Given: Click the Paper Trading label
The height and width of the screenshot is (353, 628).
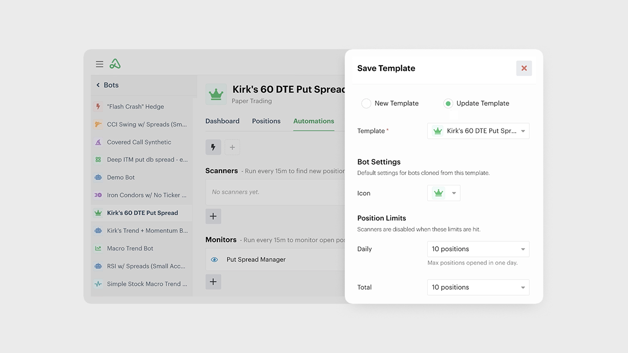Looking at the screenshot, I should point(252,101).
